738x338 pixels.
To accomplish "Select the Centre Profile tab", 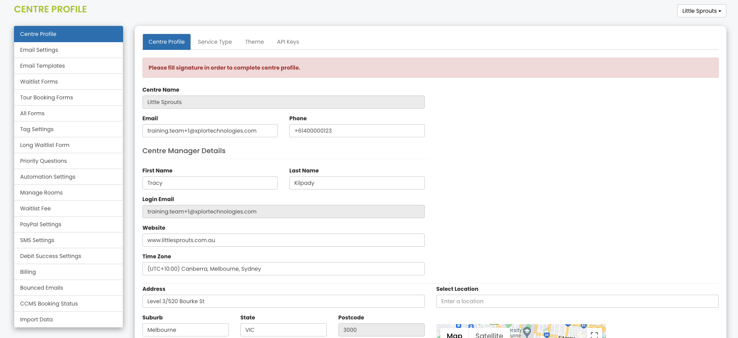I will tap(166, 42).
